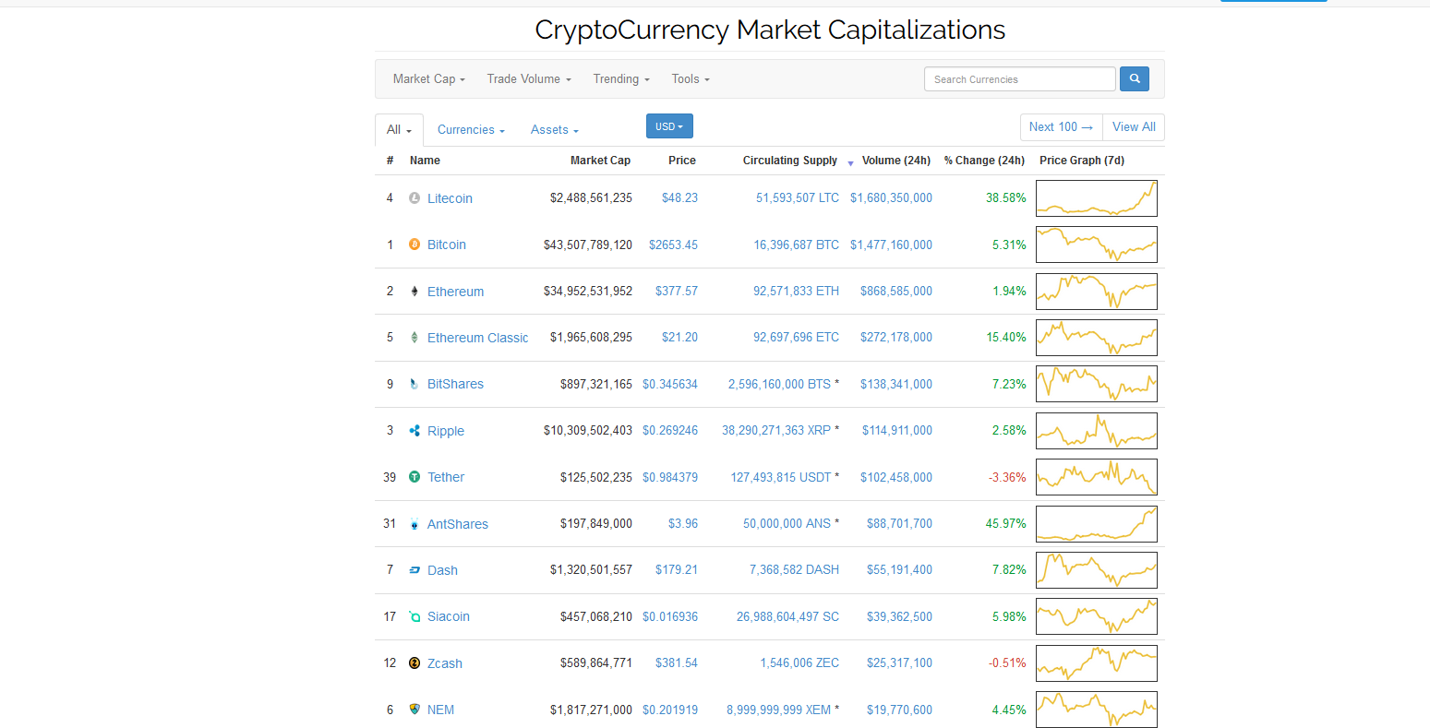Click the Dash icon
The image size is (1430, 728).
click(415, 569)
